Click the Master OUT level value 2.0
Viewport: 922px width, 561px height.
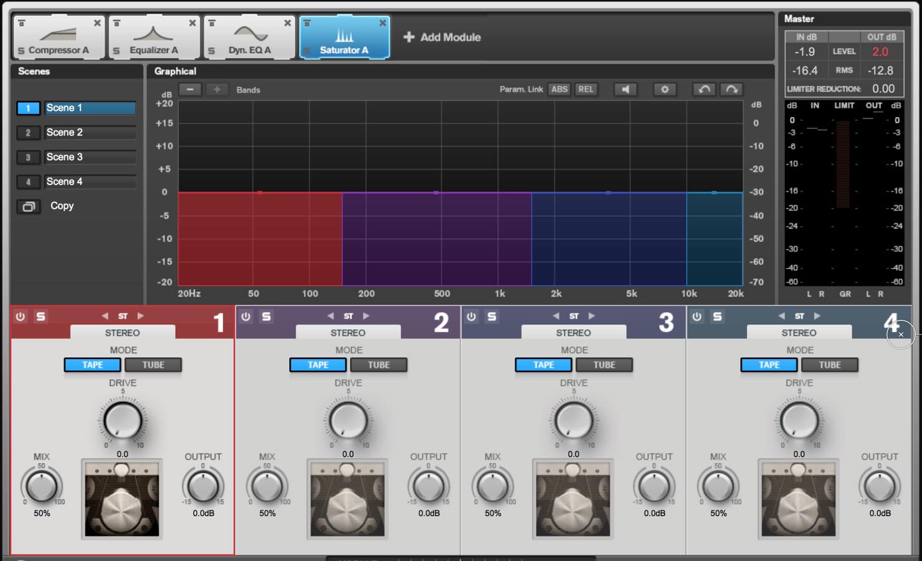[880, 52]
